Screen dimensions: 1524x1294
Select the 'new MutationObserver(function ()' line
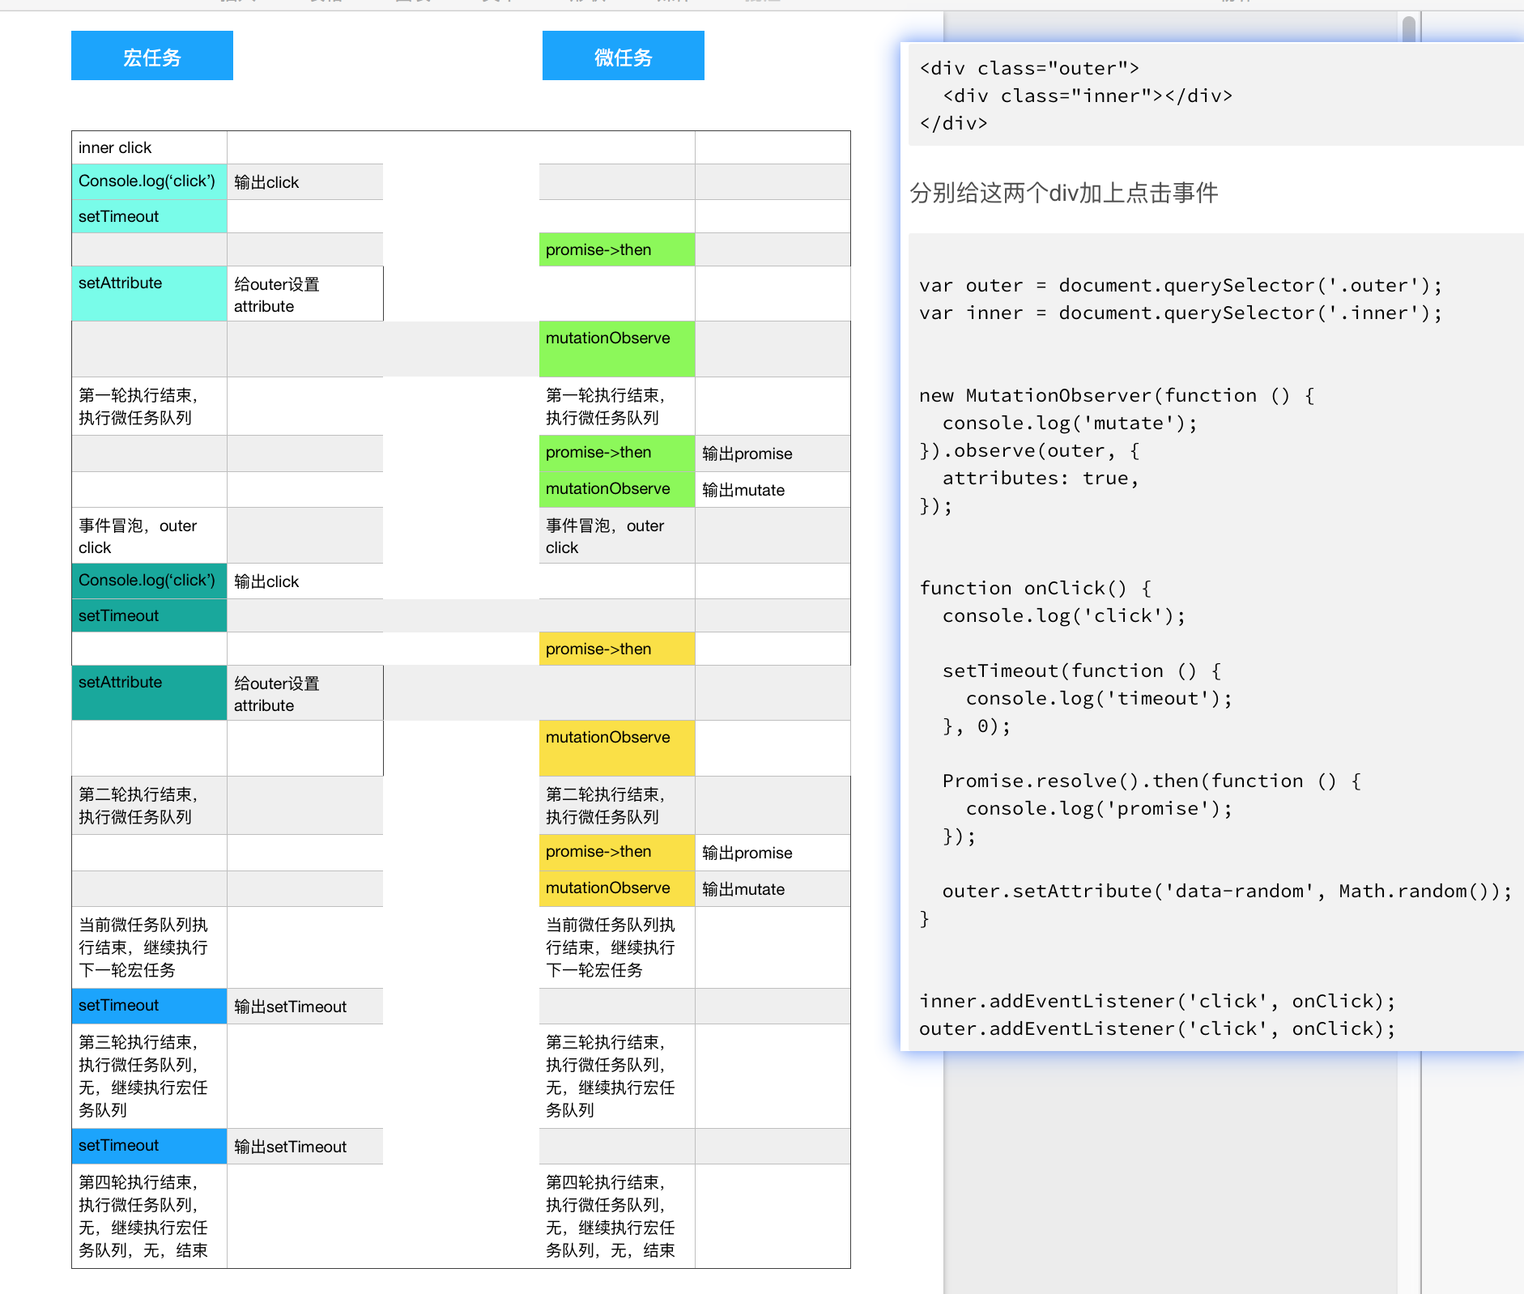coord(1117,396)
